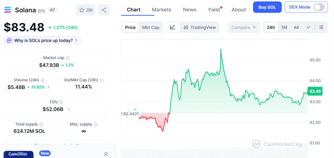Click Market cap info icon
The height and width of the screenshot is (158, 334).
pyautogui.click(x=68, y=58)
